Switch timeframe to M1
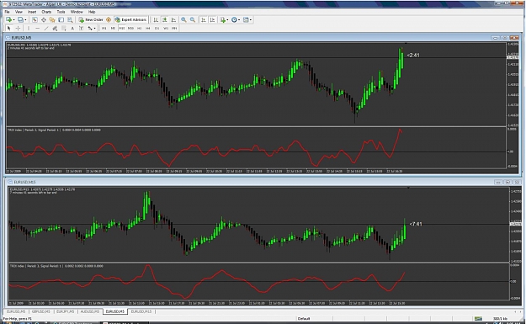Viewport: 526px width, 324px height. pyautogui.click(x=104, y=28)
